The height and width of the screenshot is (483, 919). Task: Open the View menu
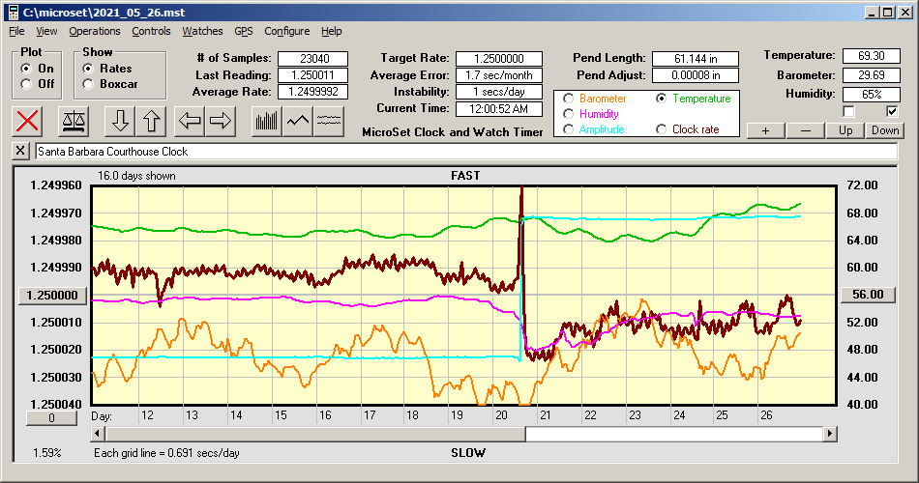pos(46,31)
